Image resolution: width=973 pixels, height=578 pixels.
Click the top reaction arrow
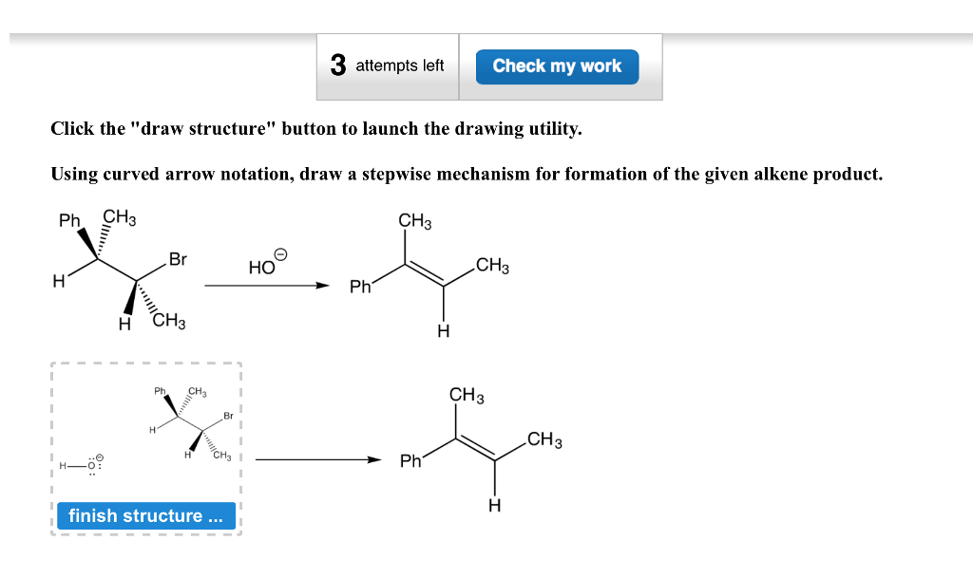(x=267, y=286)
